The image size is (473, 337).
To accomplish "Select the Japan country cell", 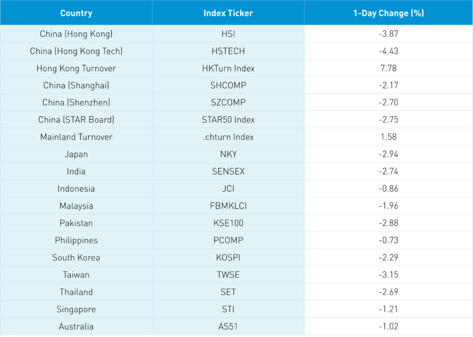I will 76,154.
